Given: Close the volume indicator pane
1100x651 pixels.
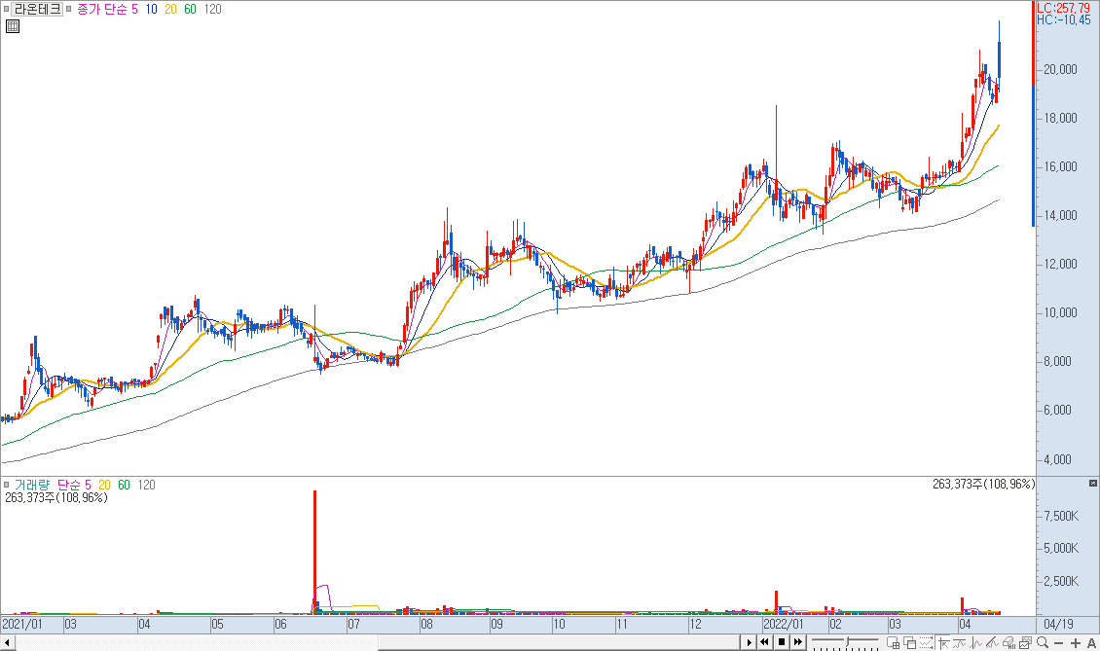Looking at the screenshot, I should [x=1093, y=484].
